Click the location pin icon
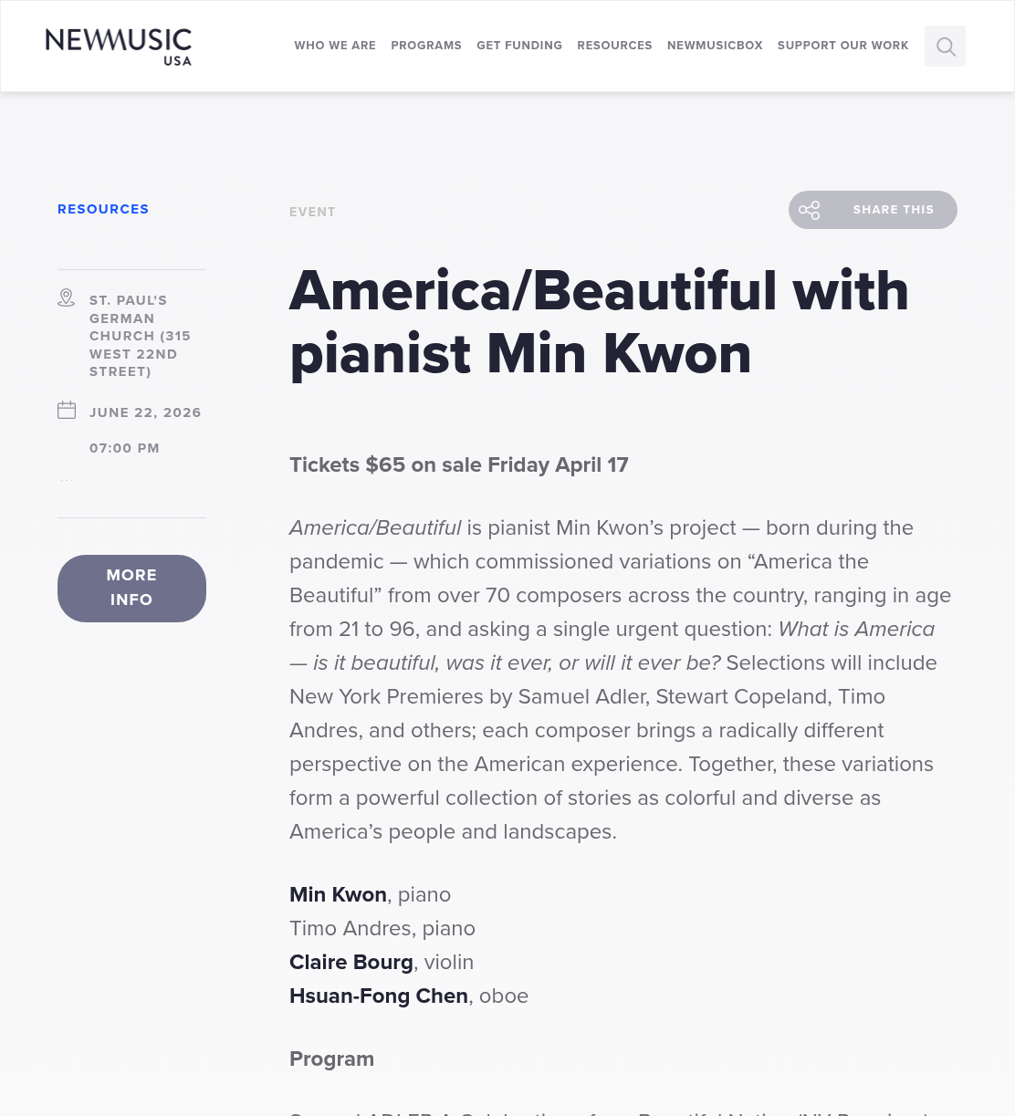 point(67,297)
